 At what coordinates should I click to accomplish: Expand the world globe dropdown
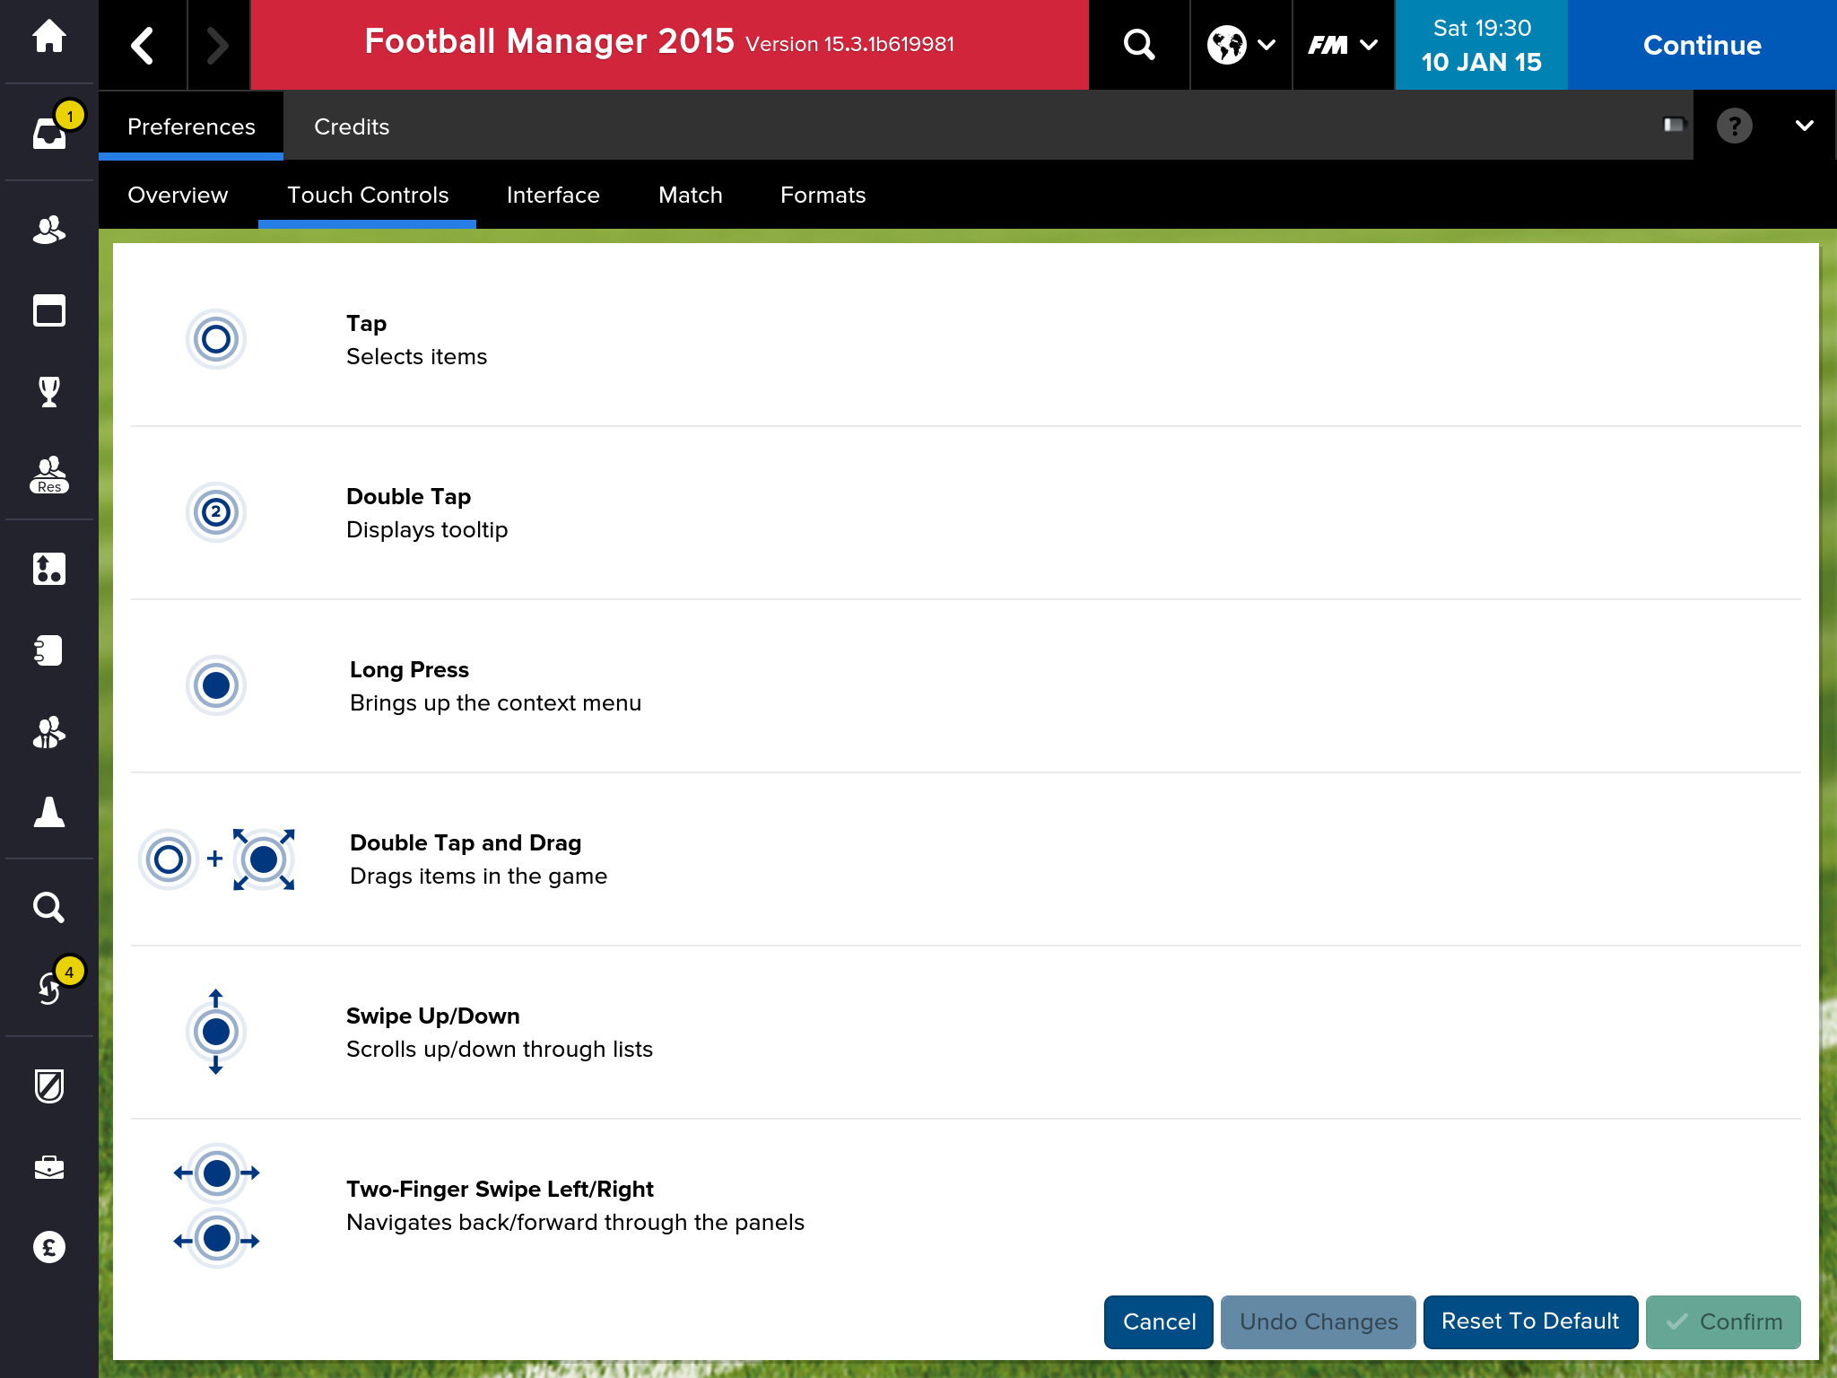pos(1241,45)
